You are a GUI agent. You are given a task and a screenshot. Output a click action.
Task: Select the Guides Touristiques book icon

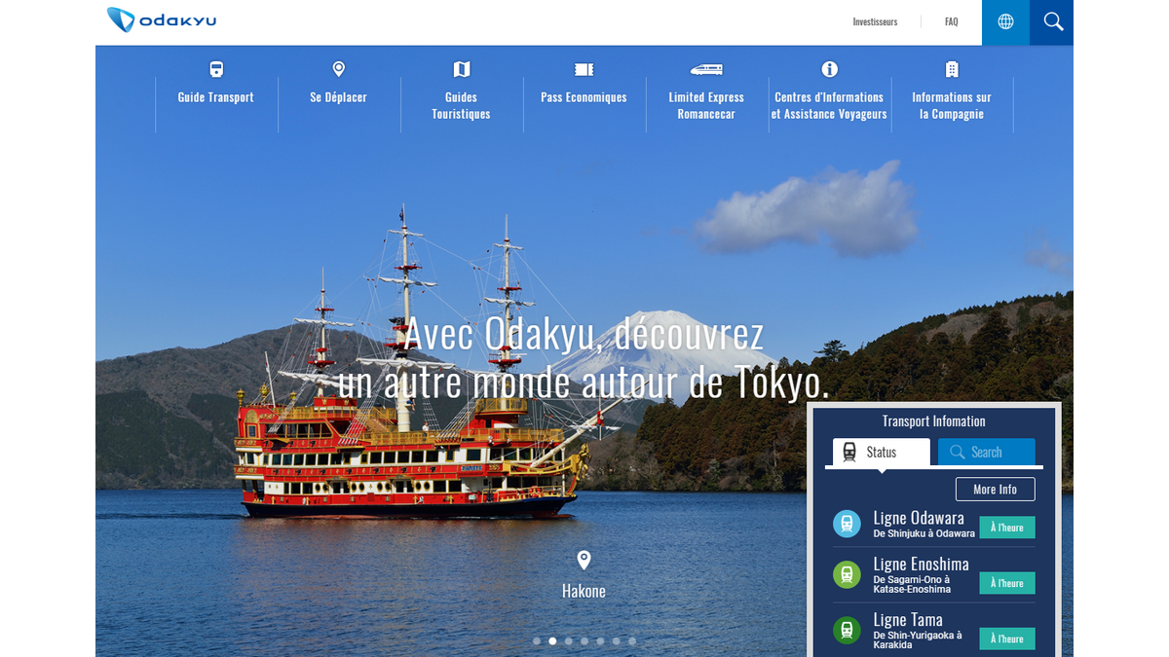coord(461,69)
